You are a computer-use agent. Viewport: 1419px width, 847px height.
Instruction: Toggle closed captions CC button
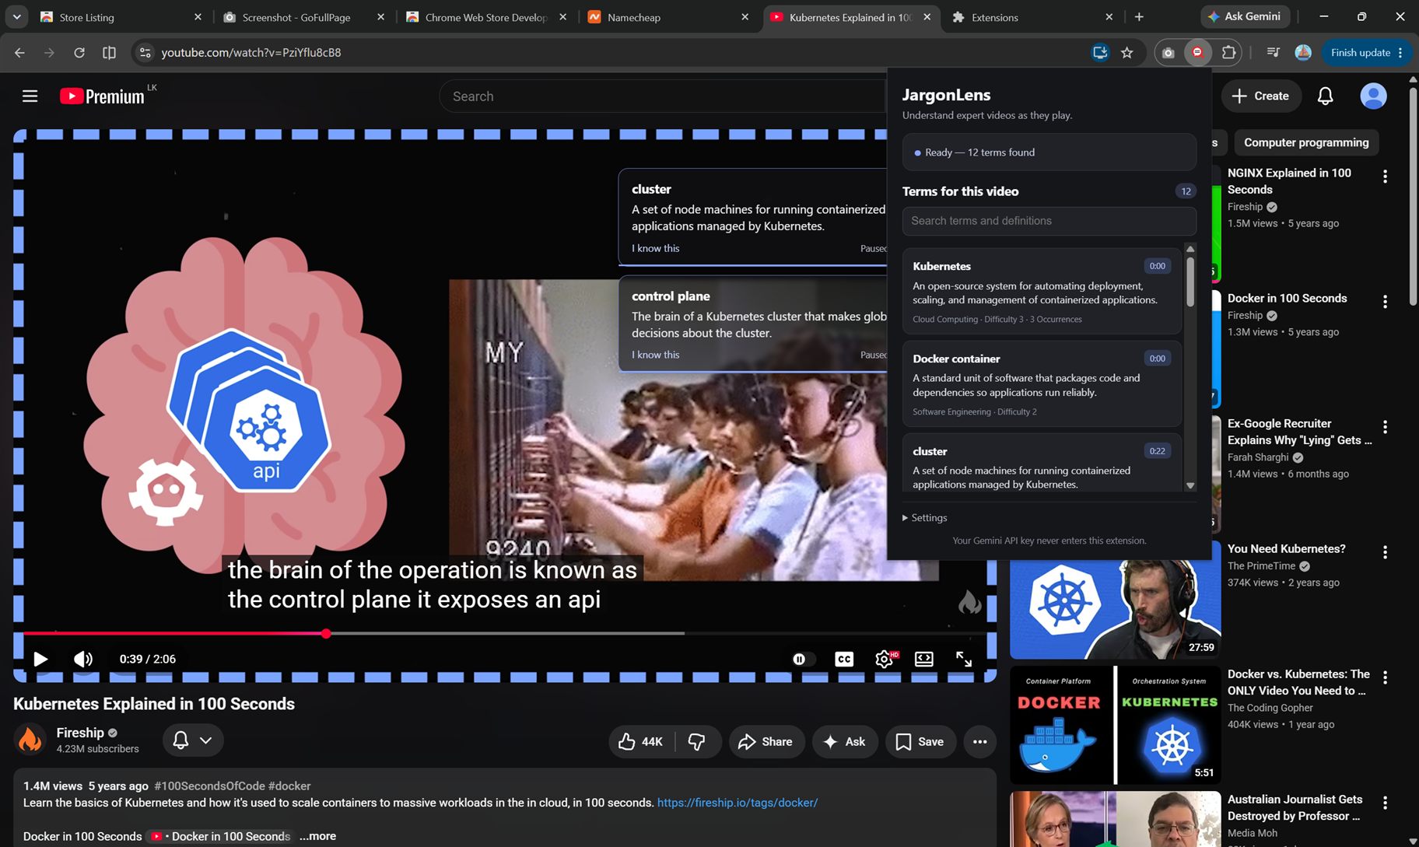[x=844, y=659]
